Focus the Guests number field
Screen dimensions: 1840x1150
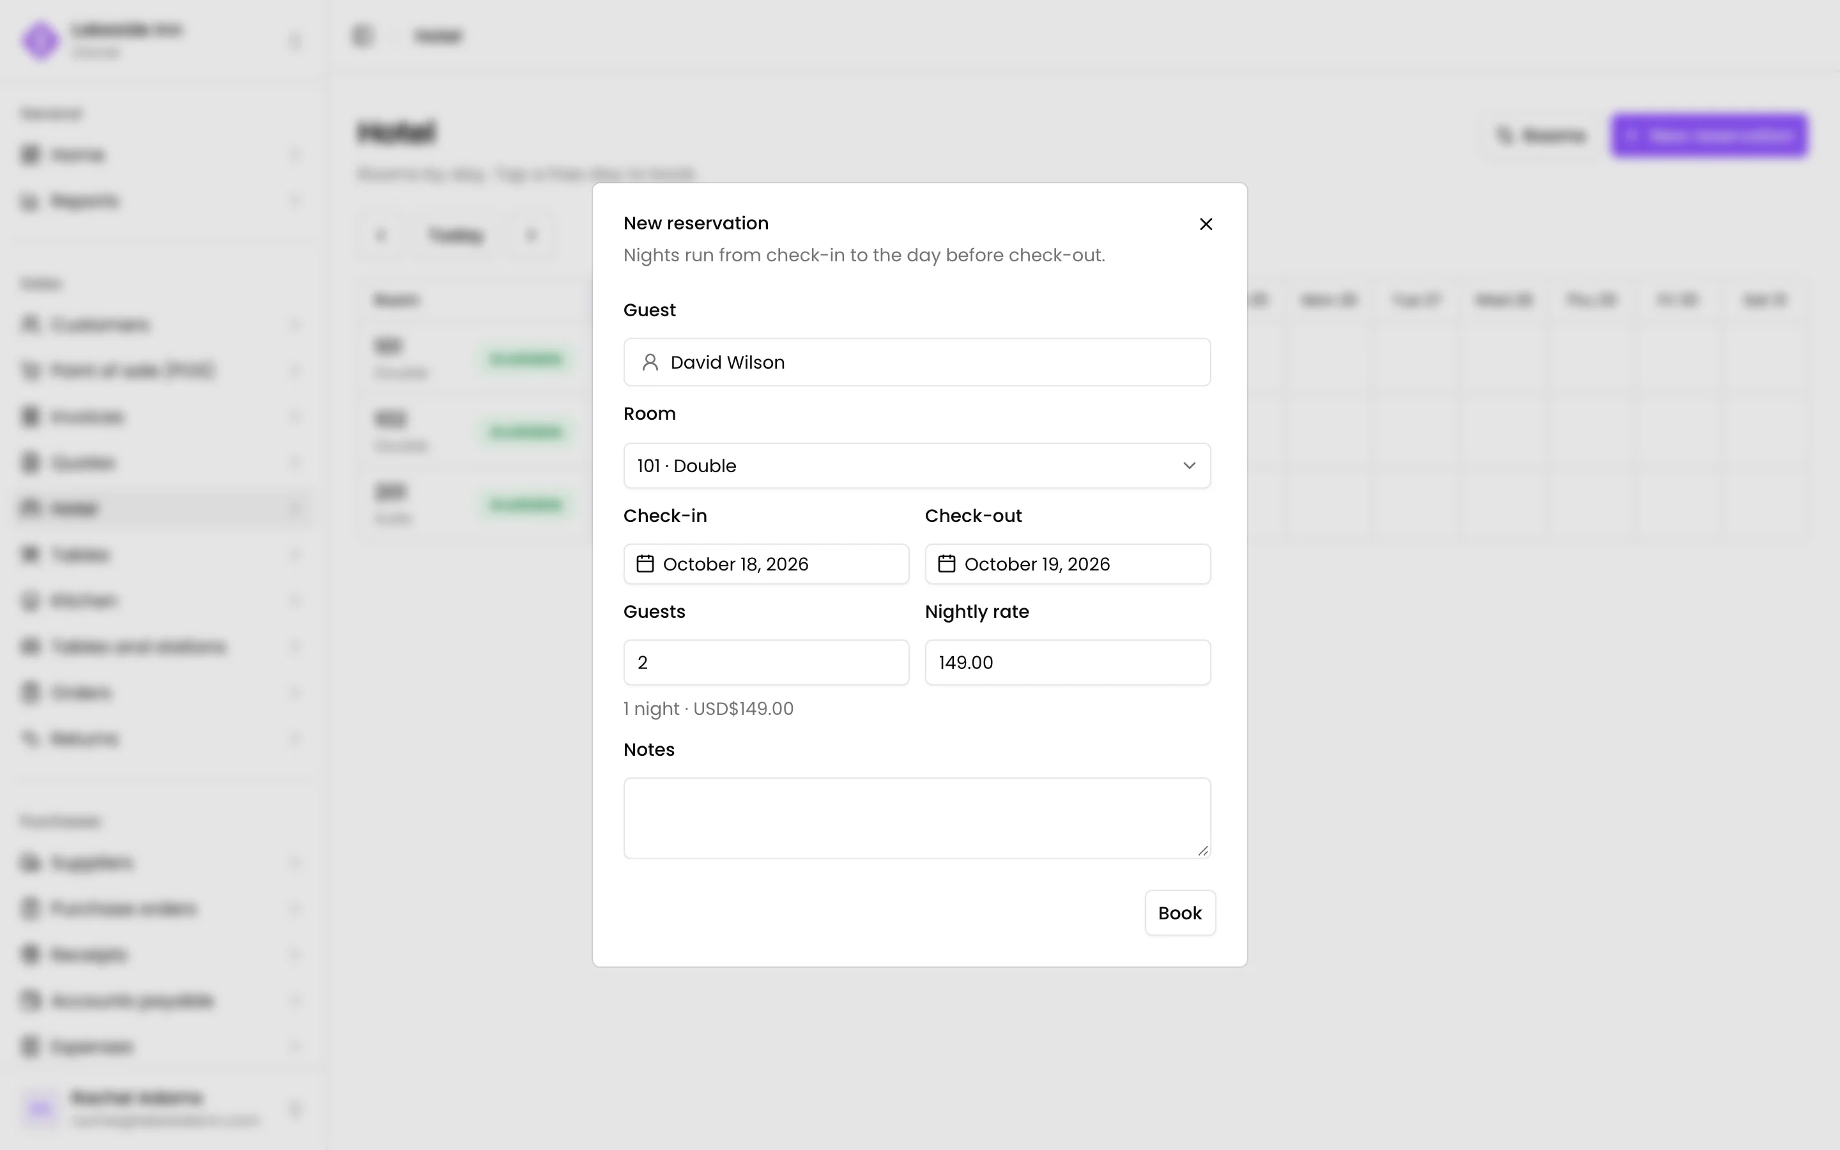[767, 663]
